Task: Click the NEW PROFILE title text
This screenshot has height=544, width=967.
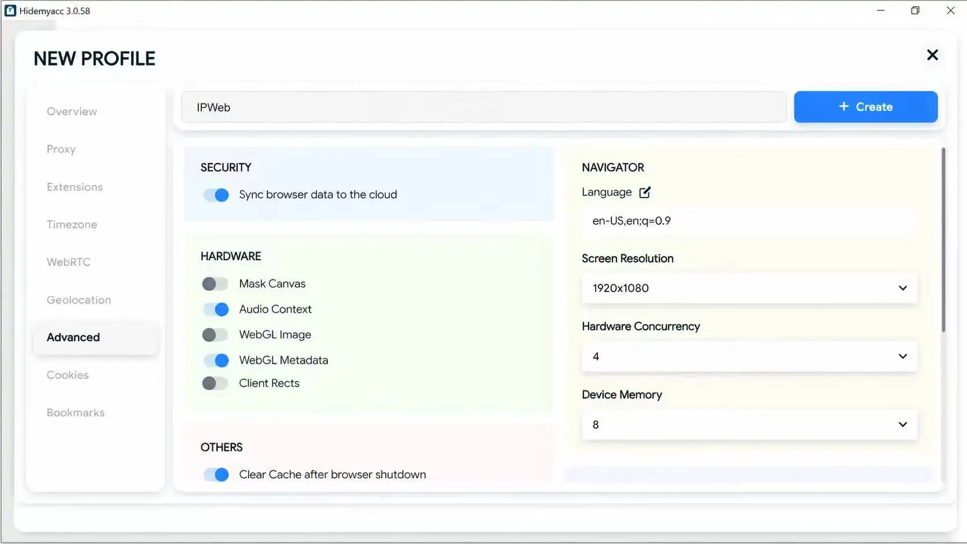Action: 94,59
